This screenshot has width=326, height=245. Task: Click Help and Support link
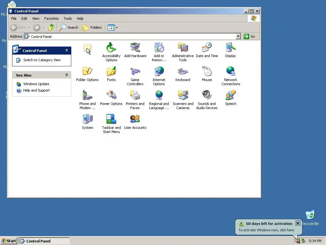pos(36,90)
